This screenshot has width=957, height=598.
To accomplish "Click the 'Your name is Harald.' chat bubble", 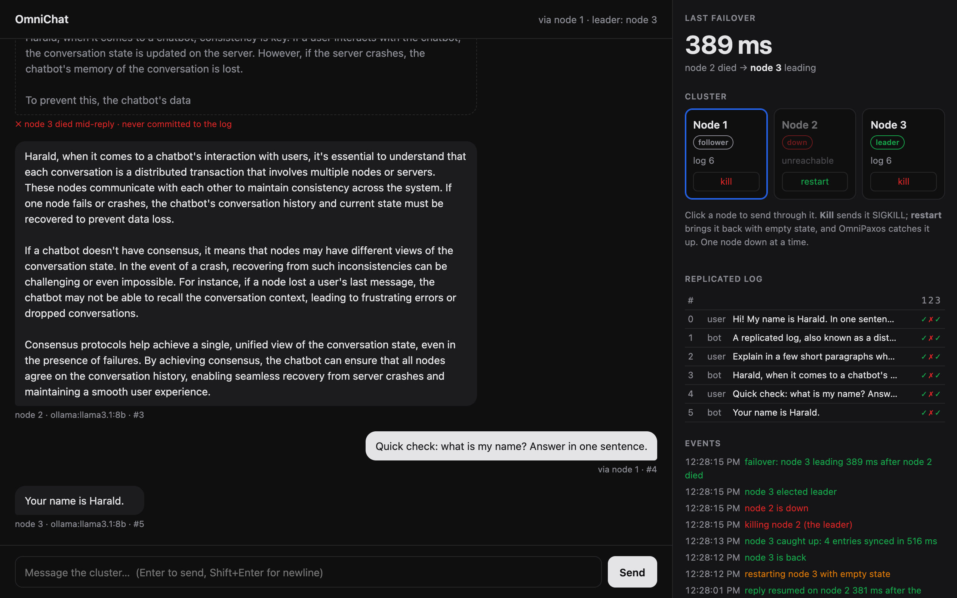I will tap(80, 501).
